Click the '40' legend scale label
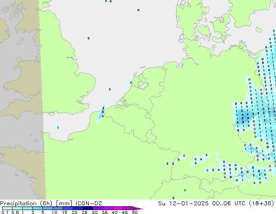276x214 pixels. [x=114, y=212]
